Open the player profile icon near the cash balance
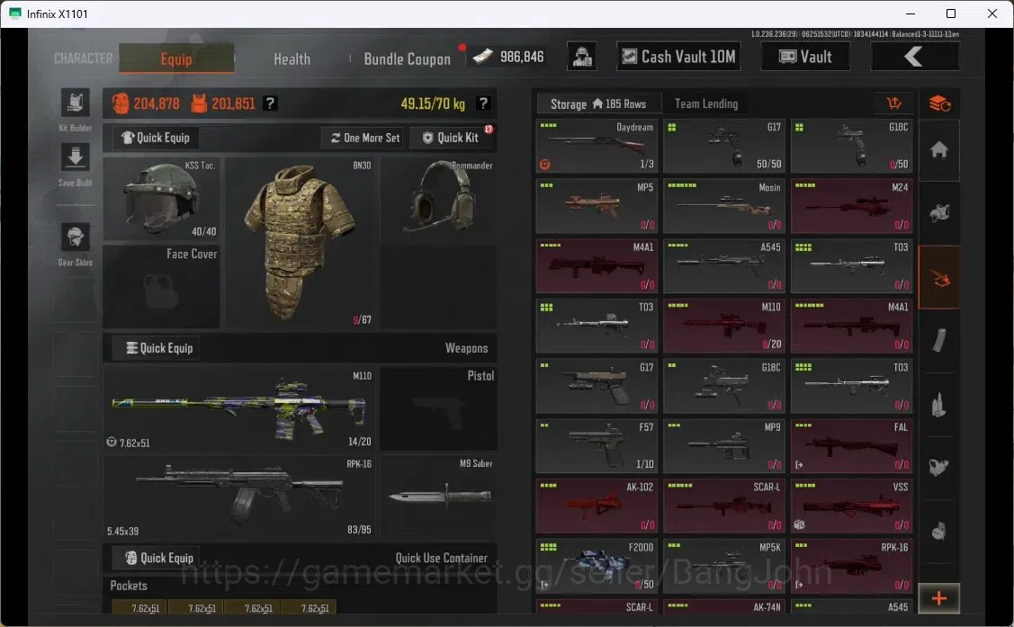Viewport: 1014px width, 627px height. pyautogui.click(x=582, y=57)
